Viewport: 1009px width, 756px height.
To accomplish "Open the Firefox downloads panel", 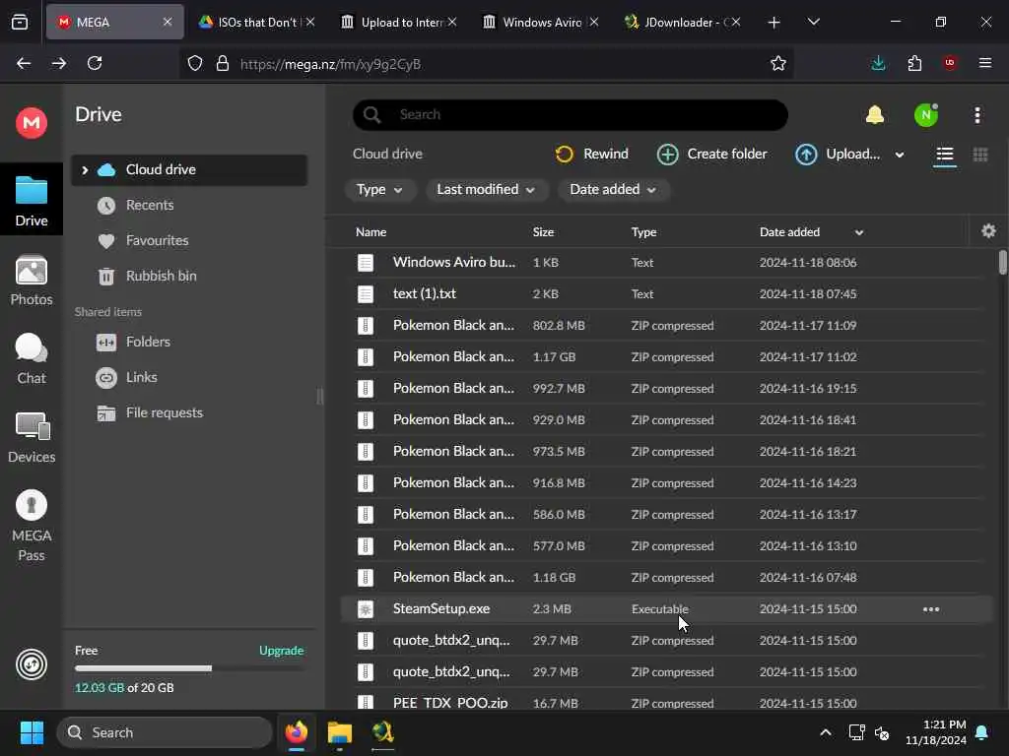I will [x=878, y=63].
